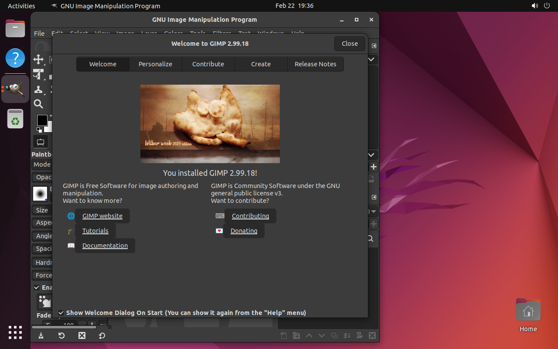Show Applications grid in Ubuntu dock
Screen dimensions: 558x349
(15, 332)
